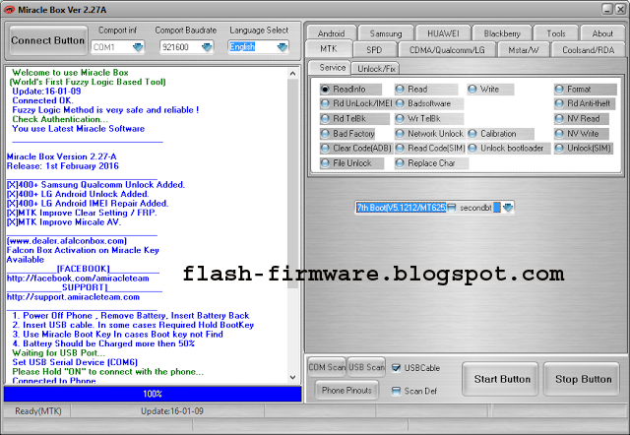Open the secondbt boot type dropdown arrow
Image resolution: width=630 pixels, height=435 pixels.
tap(508, 208)
